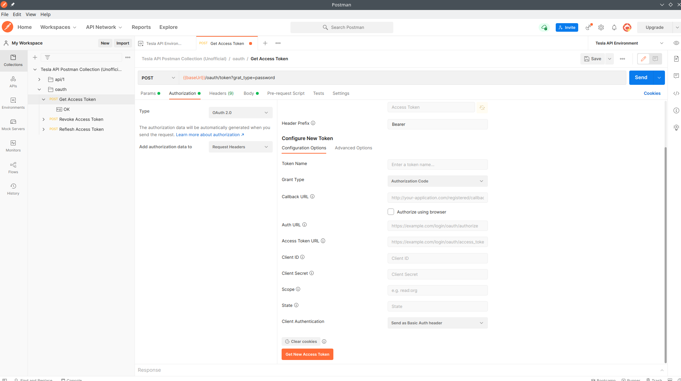681x381 pixels.
Task: Open the code snippet icon
Action: click(x=676, y=93)
